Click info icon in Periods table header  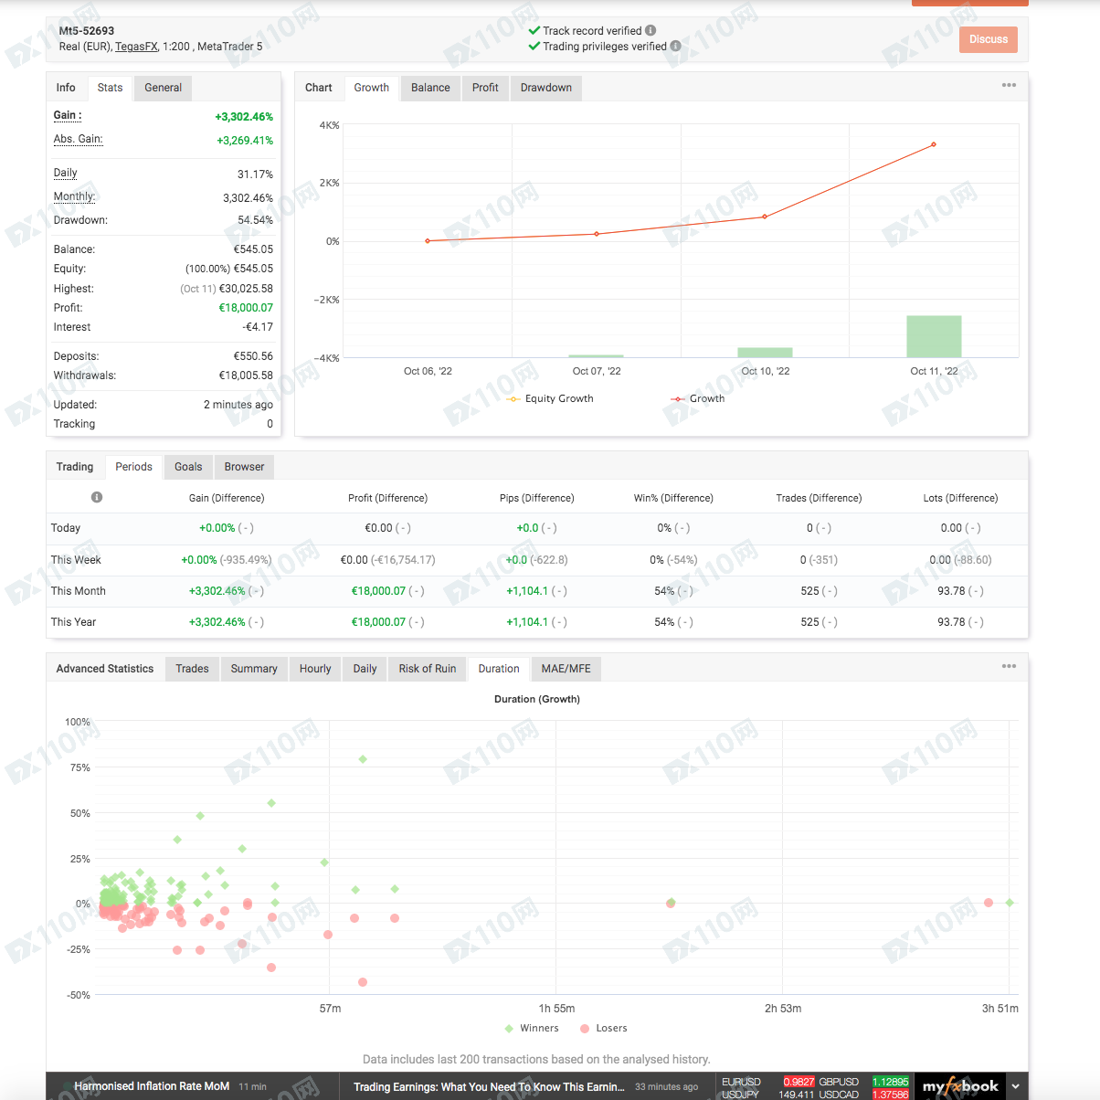point(97,497)
